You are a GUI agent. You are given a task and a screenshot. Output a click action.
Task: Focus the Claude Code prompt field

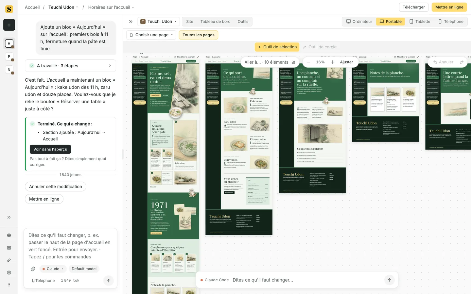click(x=307, y=280)
